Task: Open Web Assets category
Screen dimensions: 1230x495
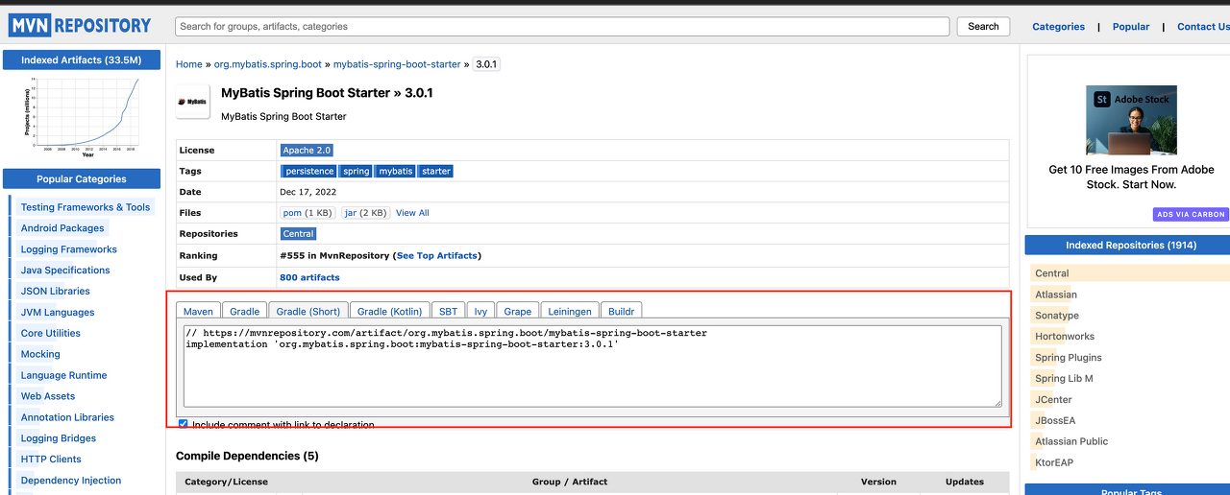Action: coord(48,396)
